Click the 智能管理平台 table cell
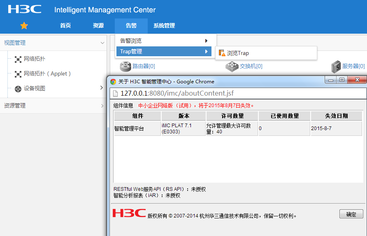Viewport: 367px width, 236px height. click(x=137, y=128)
